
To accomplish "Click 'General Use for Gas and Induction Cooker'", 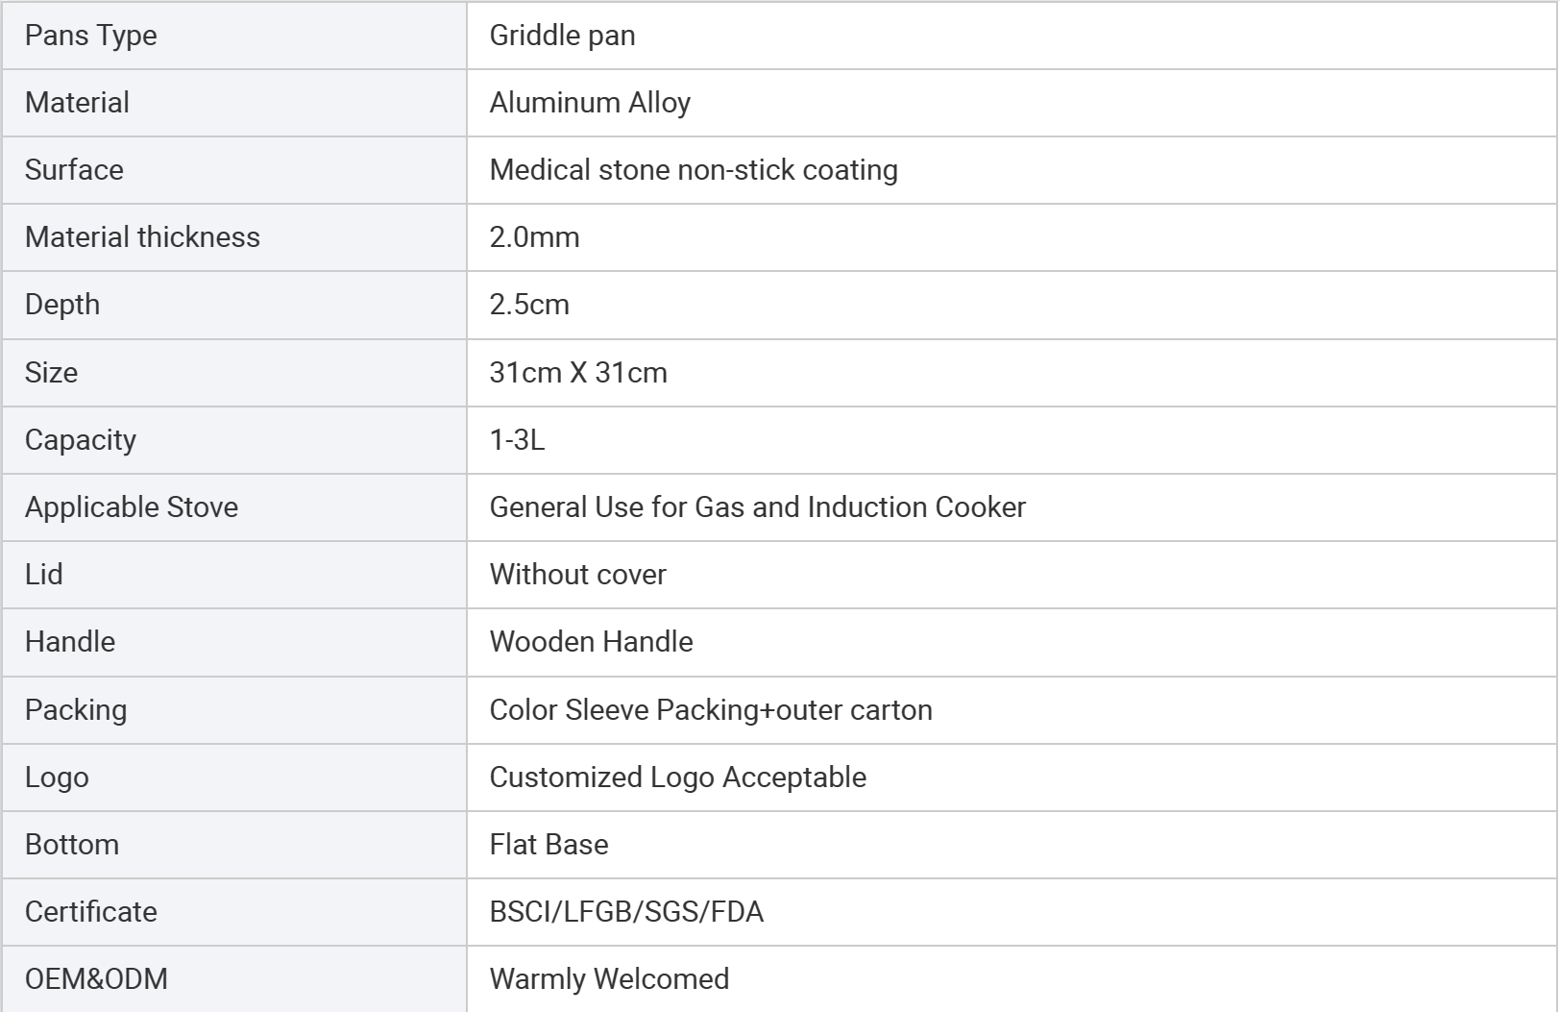I will click(758, 507).
